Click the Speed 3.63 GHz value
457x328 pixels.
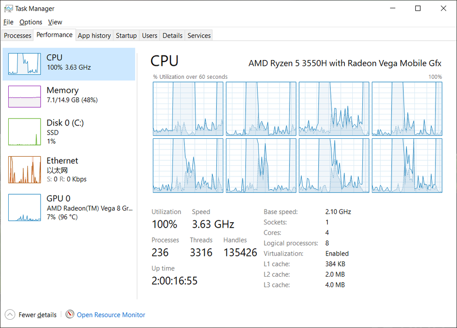pos(213,224)
